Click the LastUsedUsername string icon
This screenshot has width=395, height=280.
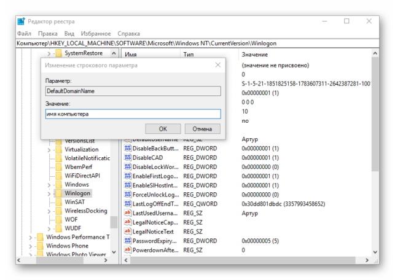127,213
